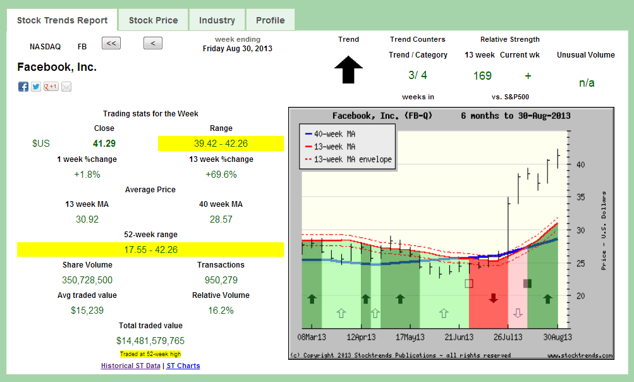Click the "Unusual Volume" column header

pyautogui.click(x=586, y=55)
